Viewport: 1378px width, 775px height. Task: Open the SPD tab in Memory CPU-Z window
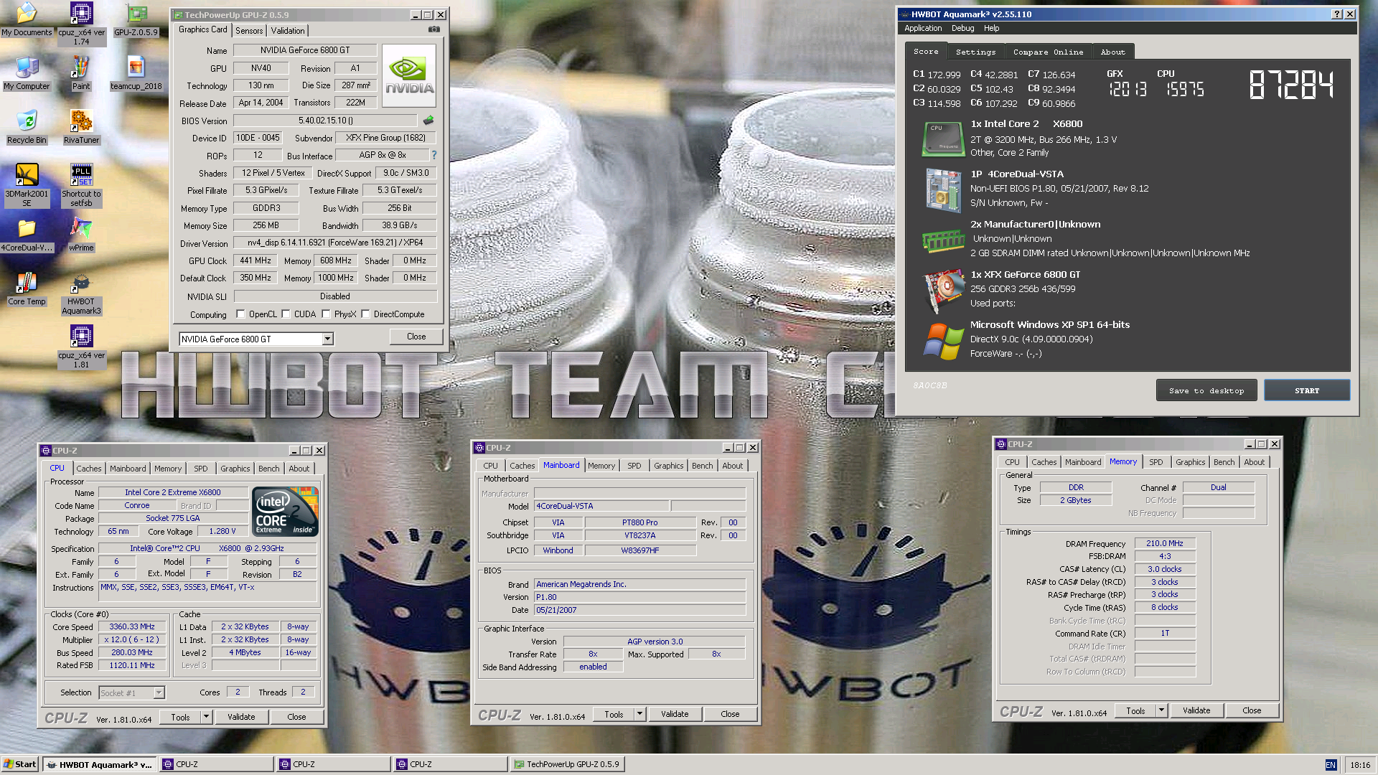1156,461
